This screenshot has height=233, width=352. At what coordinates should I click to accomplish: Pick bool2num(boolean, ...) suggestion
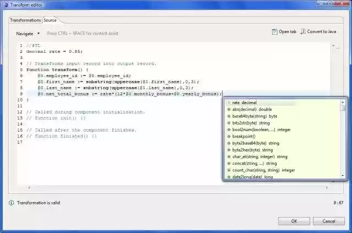(x=261, y=129)
